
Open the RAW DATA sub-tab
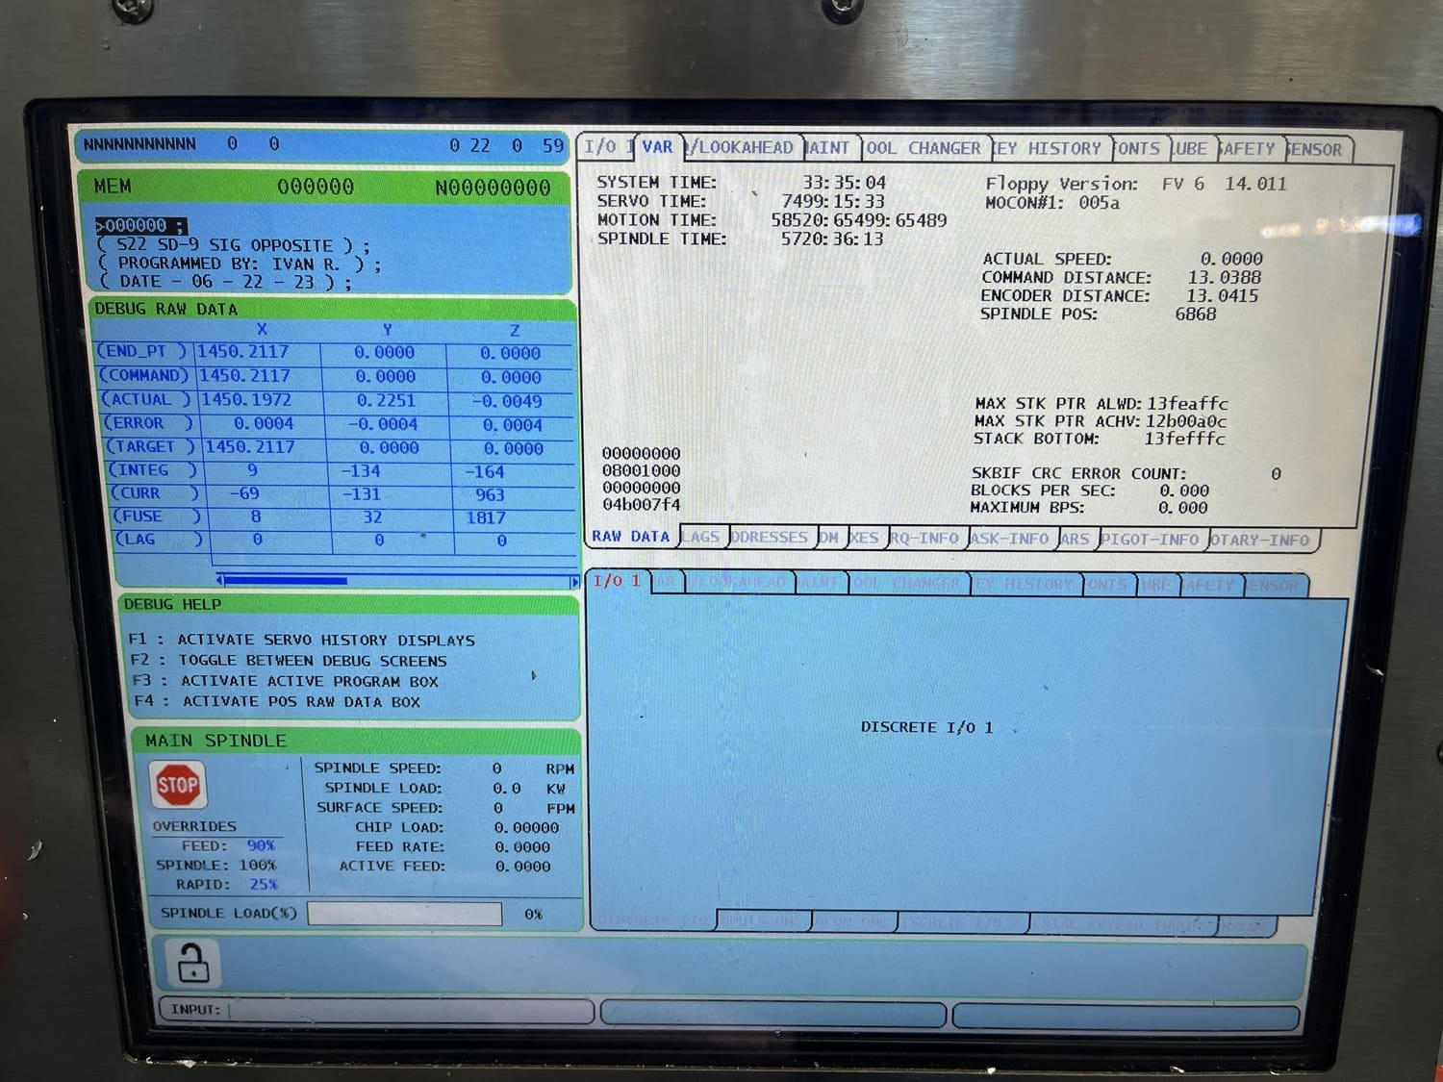pyautogui.click(x=631, y=537)
